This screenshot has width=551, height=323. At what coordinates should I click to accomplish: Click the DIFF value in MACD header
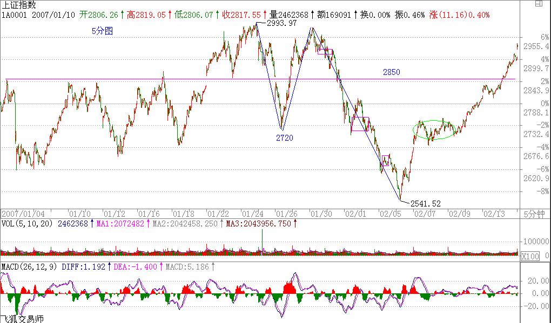(x=85, y=266)
